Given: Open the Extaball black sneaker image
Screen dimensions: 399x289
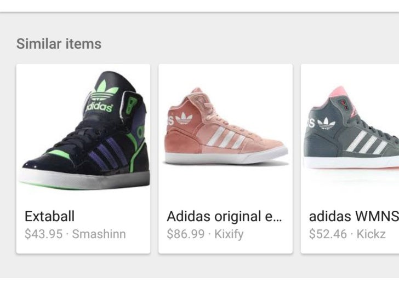Looking at the screenshot, I should click(84, 130).
